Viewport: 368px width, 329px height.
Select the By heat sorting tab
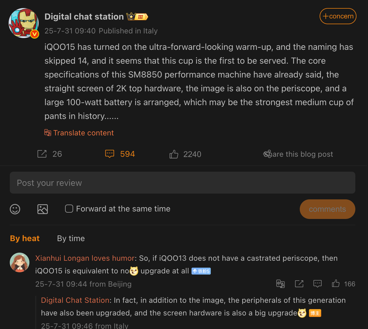(25, 238)
